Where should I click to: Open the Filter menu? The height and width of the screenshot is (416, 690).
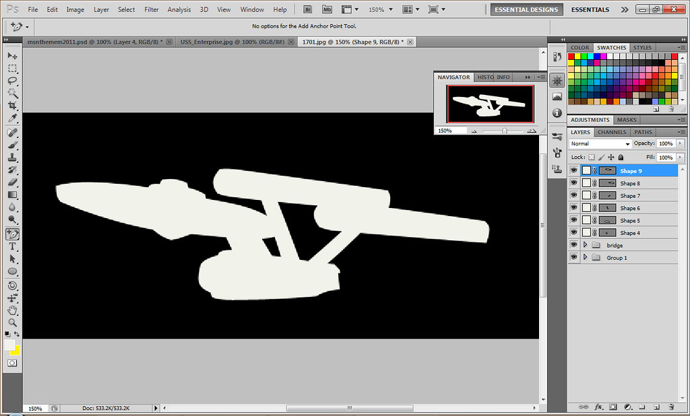pyautogui.click(x=151, y=9)
